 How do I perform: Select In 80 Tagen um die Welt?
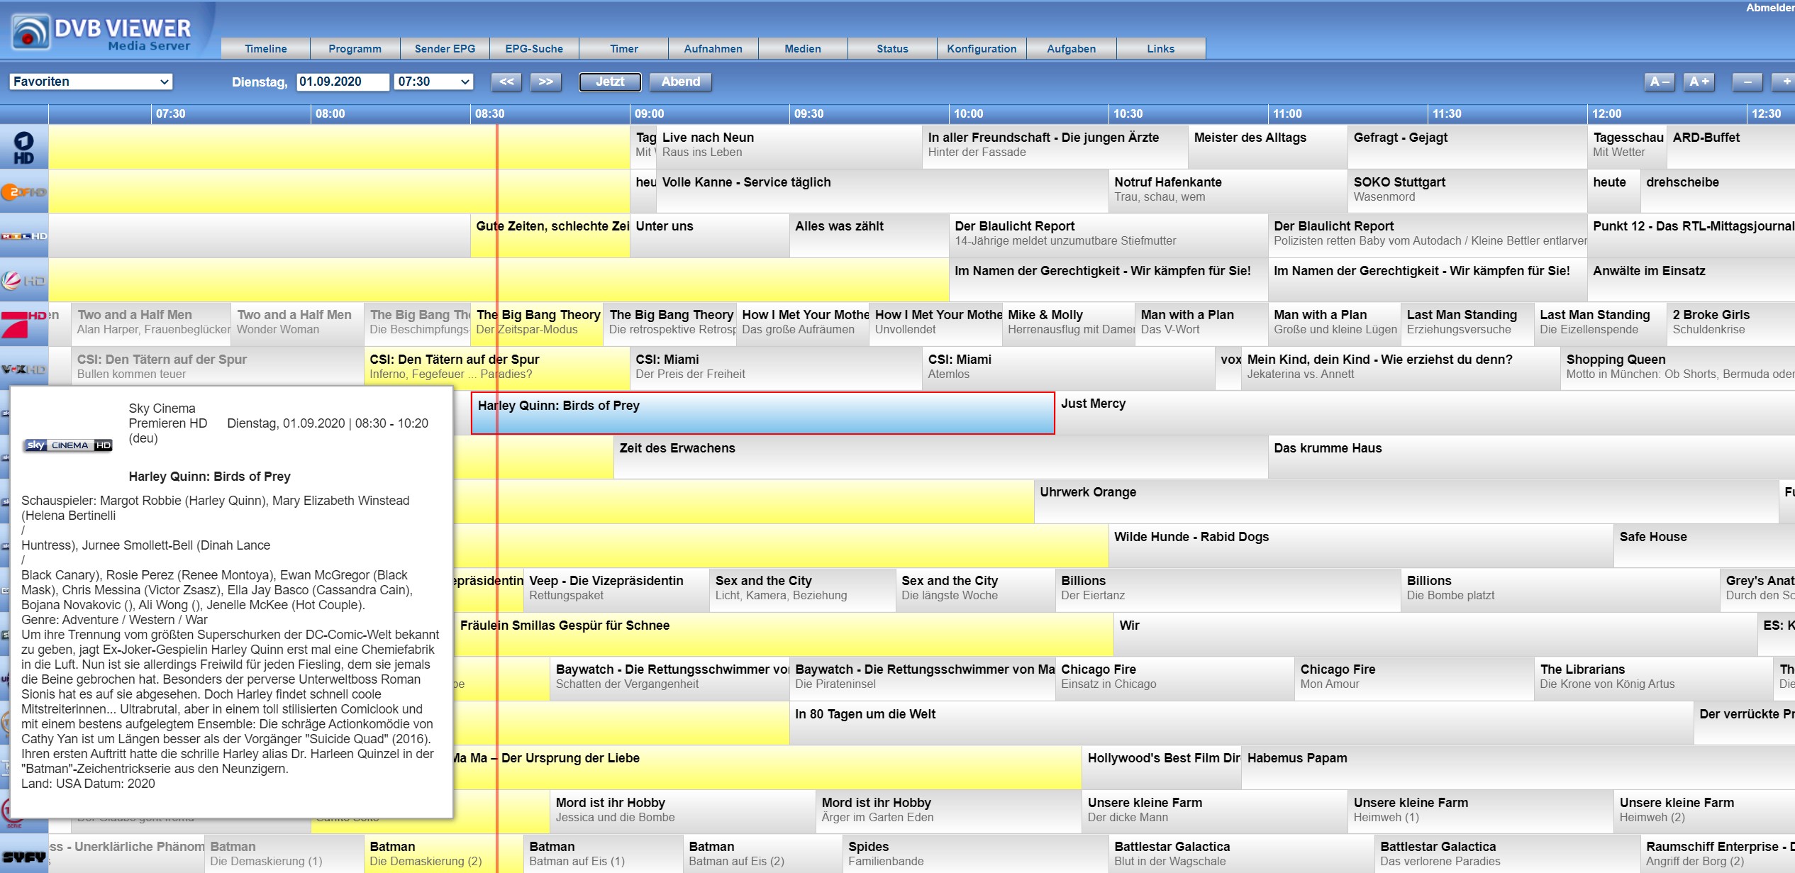click(1241, 723)
